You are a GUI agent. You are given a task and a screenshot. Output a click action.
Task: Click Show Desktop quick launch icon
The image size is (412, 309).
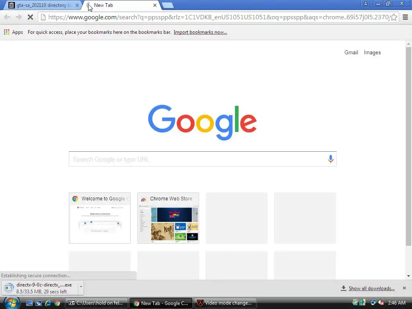(x=29, y=303)
